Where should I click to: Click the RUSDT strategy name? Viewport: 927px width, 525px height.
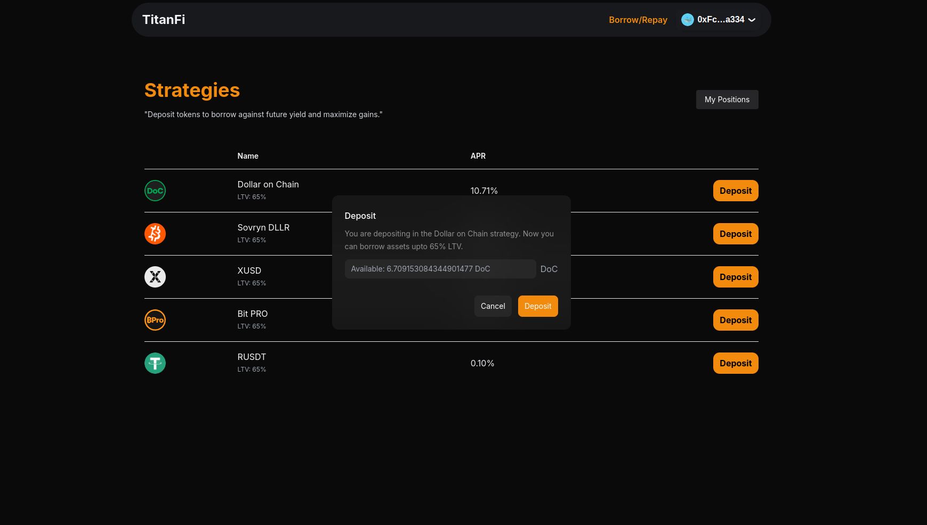click(x=252, y=357)
